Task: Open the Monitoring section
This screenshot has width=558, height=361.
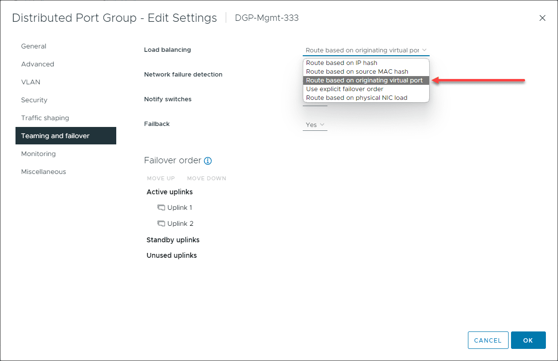Action: 38,154
